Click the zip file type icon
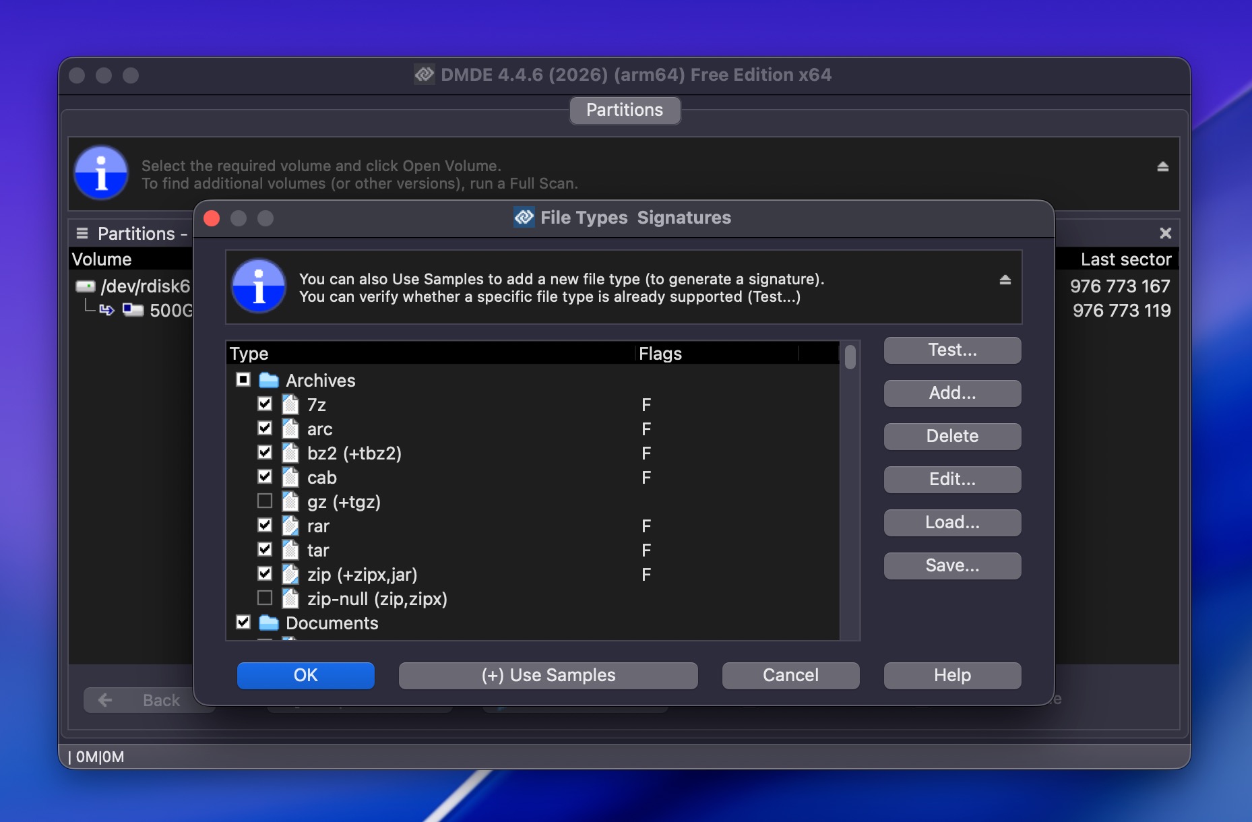The image size is (1252, 822). click(x=290, y=573)
